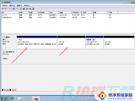Click the black 未分配 legend swatch
This screenshot has width=135, height=101.
tap(3, 90)
